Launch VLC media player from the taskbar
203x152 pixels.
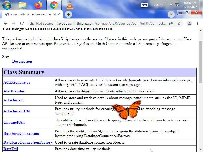70,5
